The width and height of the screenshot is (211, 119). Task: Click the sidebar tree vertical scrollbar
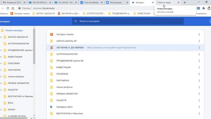(x=34, y=47)
